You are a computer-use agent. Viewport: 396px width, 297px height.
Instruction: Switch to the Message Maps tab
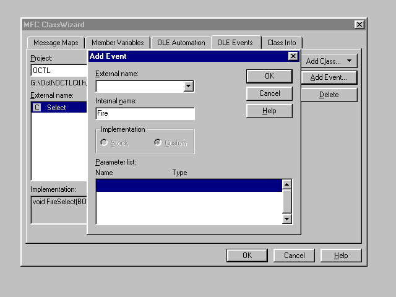56,43
